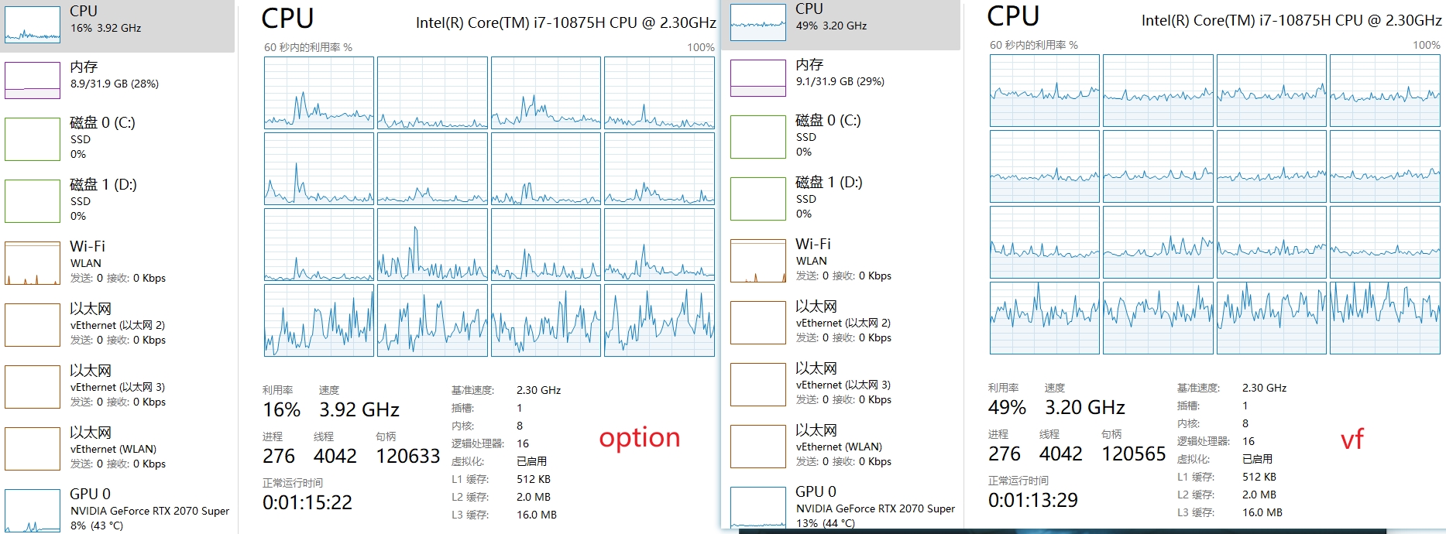
Task: Open GPU 0 entry showing 8% (43 °C)
Action: [117, 508]
